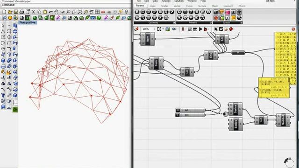Toggle the Osnap green button in Rhino

pos(15,110)
